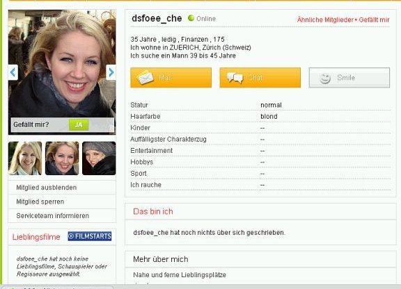The width and height of the screenshot is (401, 289).
Task: Open Ähnliche Mitglieder link
Action: click(325, 19)
